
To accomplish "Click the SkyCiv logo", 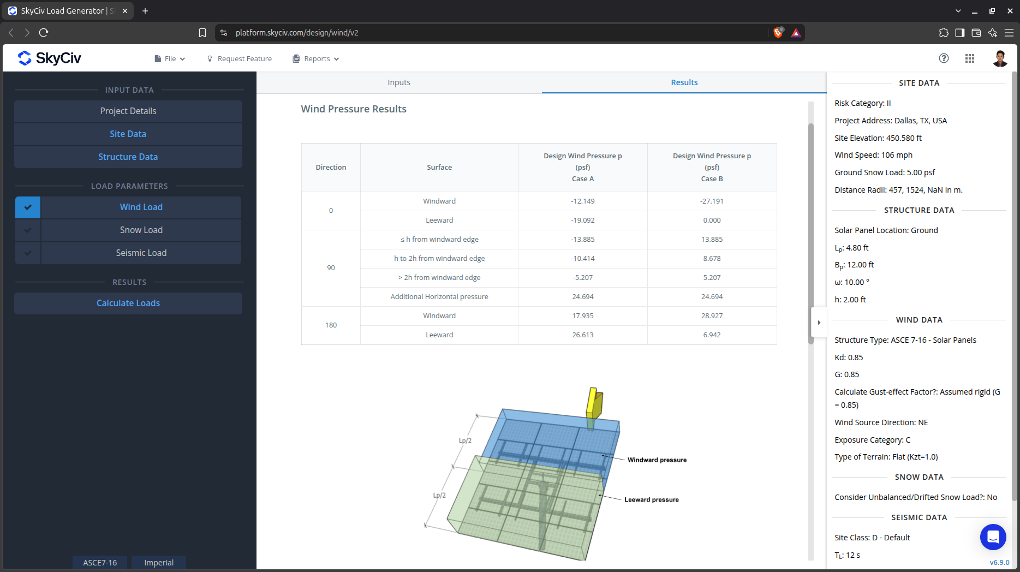I will (x=49, y=58).
